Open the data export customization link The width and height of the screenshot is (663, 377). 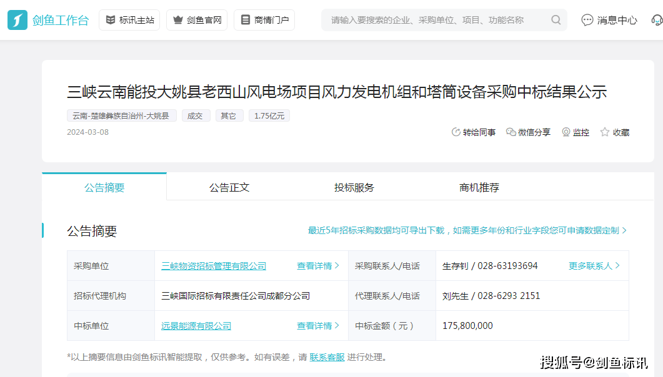467,230
